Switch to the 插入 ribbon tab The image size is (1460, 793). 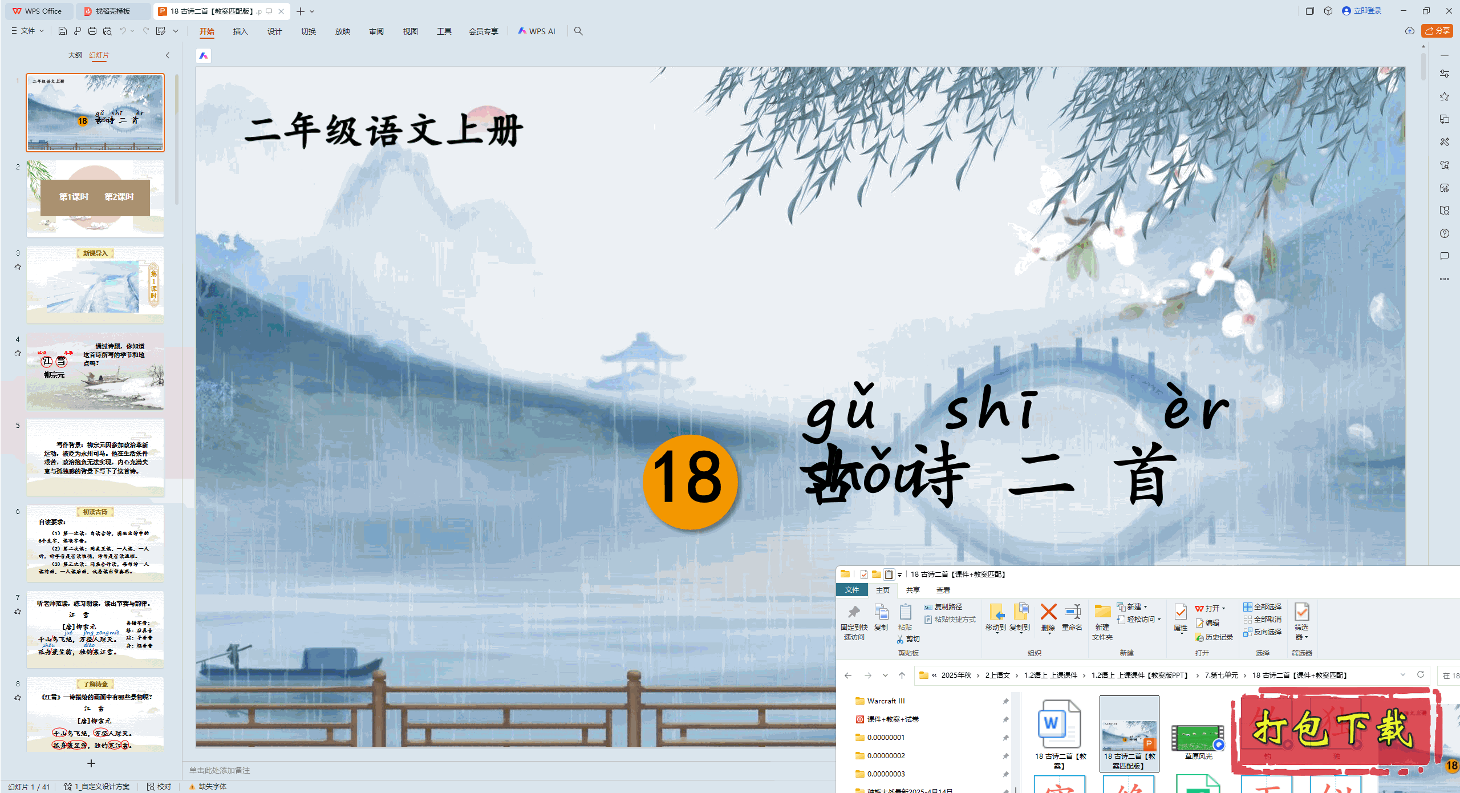tap(240, 31)
